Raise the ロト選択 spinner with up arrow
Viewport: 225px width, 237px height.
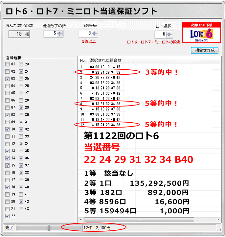click(x=169, y=33)
